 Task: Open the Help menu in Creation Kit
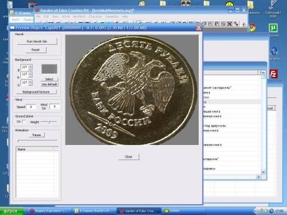[125, 17]
